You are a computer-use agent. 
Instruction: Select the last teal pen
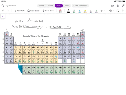[x=96, y=11]
